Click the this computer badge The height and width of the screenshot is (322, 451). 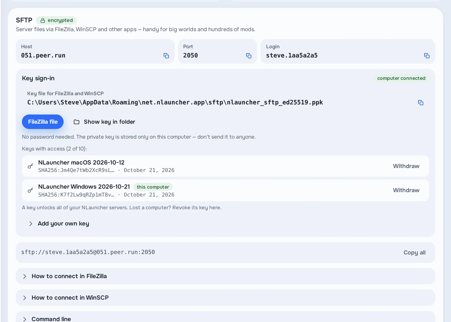click(x=153, y=187)
